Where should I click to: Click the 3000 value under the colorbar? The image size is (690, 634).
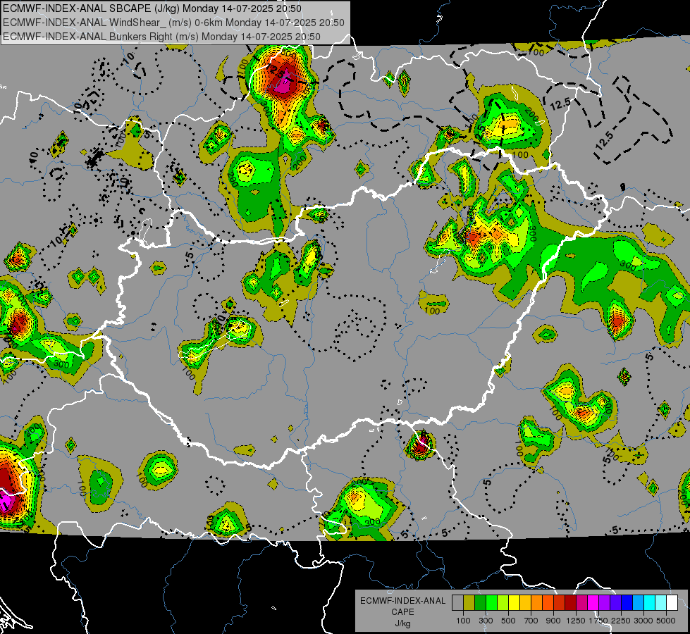tap(643, 621)
